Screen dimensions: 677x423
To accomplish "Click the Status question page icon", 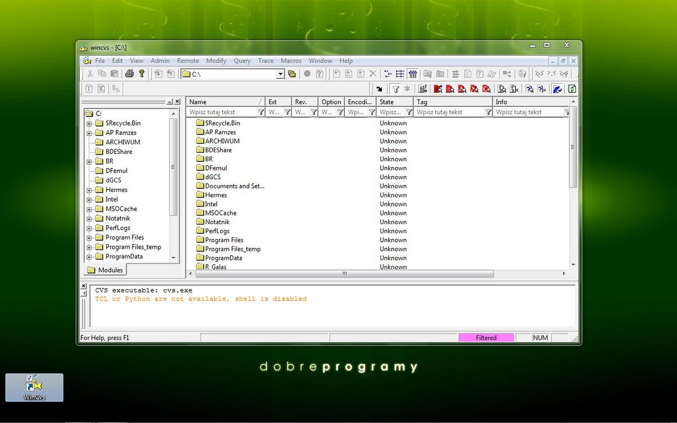I will (x=479, y=74).
